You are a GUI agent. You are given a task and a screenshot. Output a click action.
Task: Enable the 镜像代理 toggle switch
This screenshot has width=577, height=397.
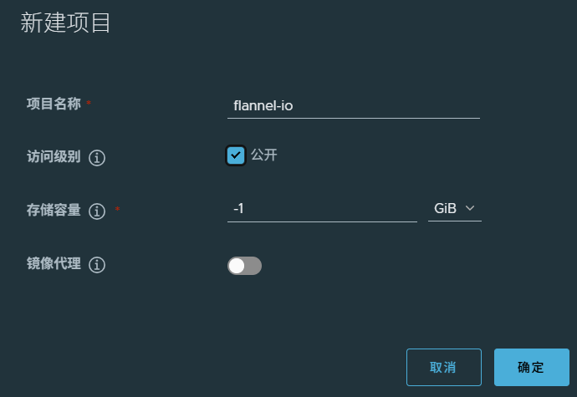click(244, 266)
